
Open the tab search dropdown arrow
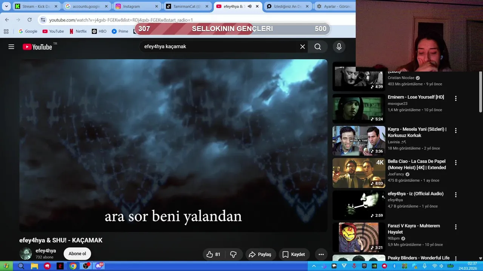point(6,6)
